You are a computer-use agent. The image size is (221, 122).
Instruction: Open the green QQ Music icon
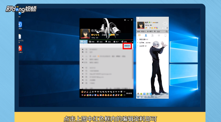pyautogui.click(x=141, y=94)
